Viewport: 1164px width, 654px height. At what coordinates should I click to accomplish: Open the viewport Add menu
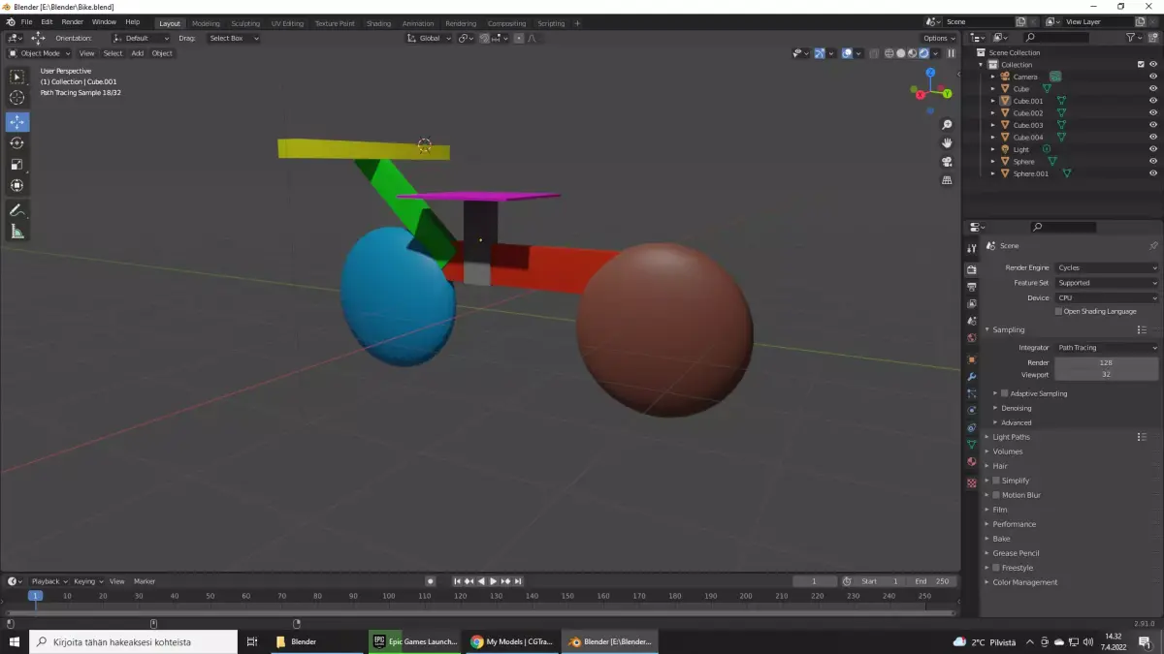tap(138, 53)
